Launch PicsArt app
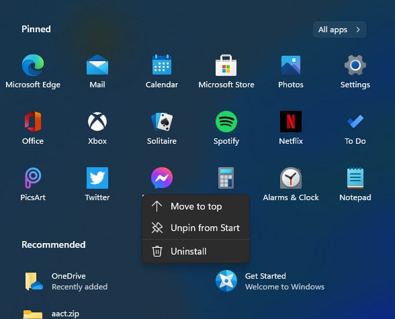 click(33, 185)
